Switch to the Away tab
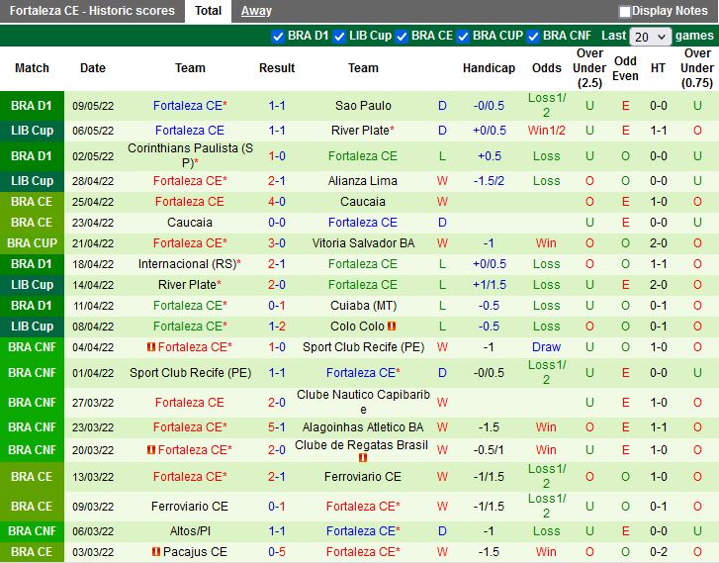The image size is (719, 563). tap(256, 11)
